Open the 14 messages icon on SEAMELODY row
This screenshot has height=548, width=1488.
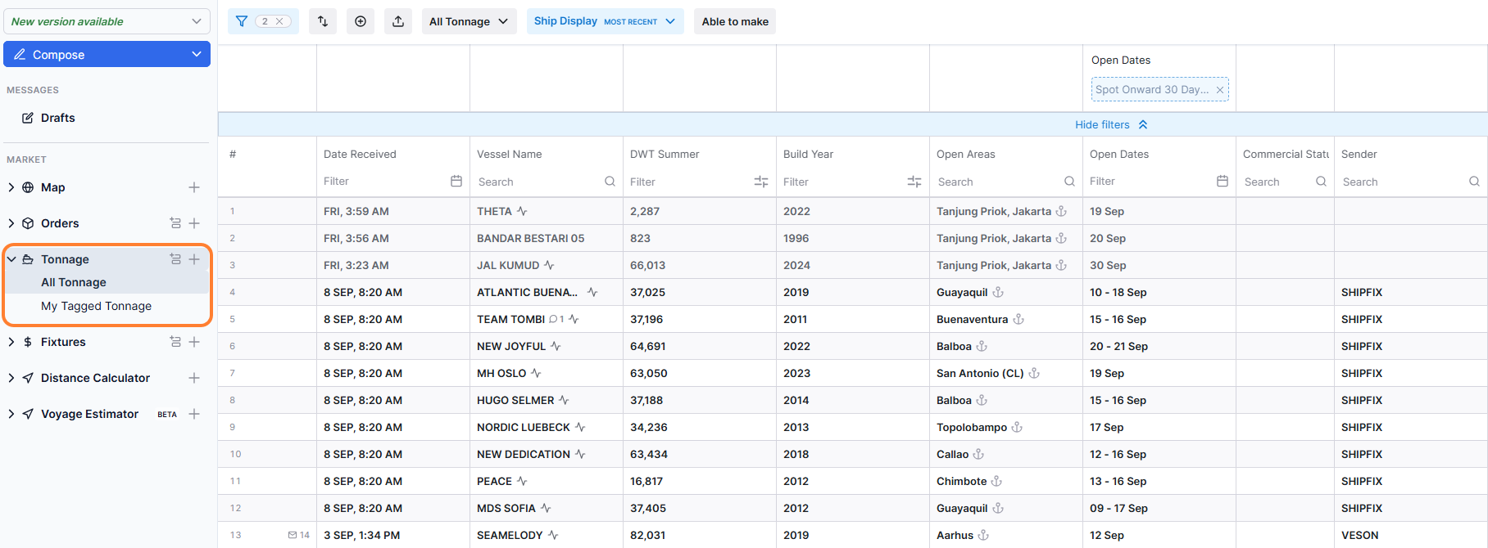click(x=293, y=535)
